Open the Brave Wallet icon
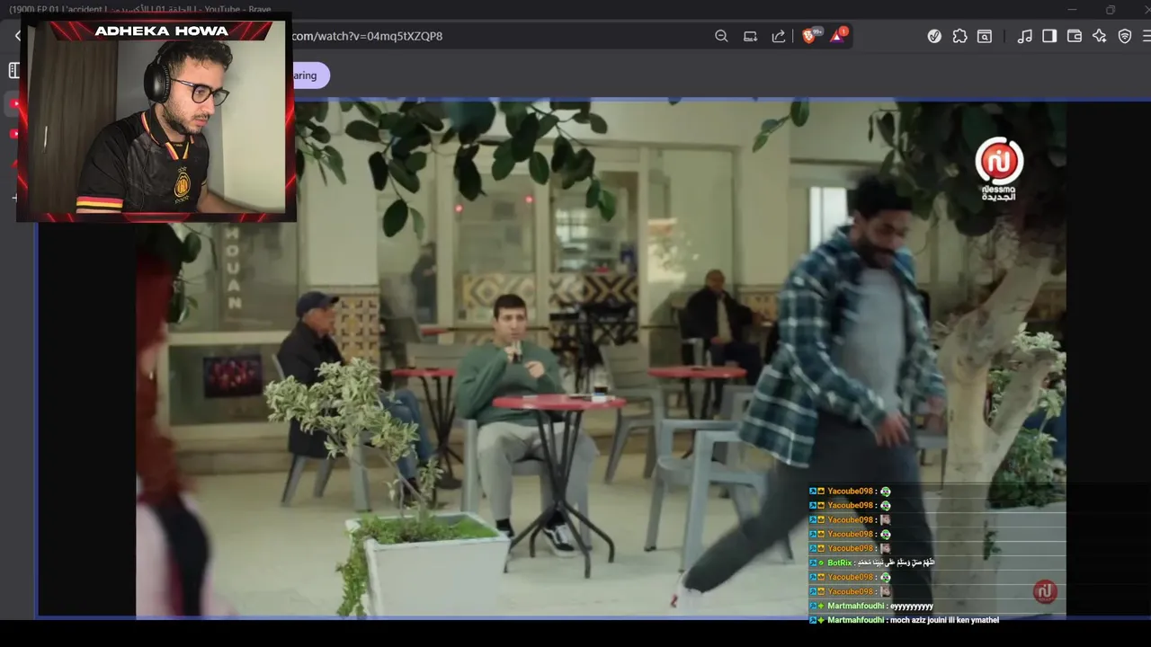 click(1075, 36)
